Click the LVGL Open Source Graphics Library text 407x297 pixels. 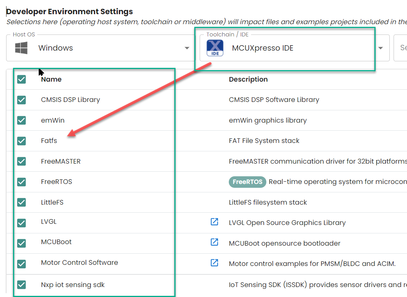287,222
